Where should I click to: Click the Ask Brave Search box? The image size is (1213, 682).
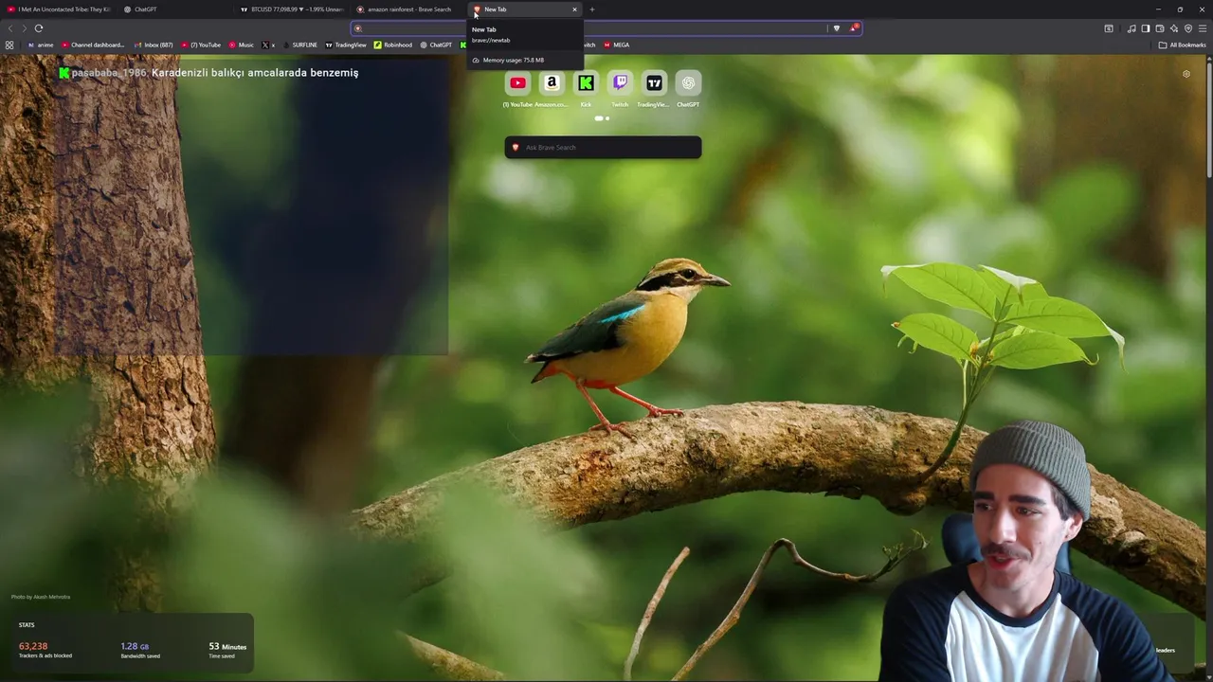(603, 148)
